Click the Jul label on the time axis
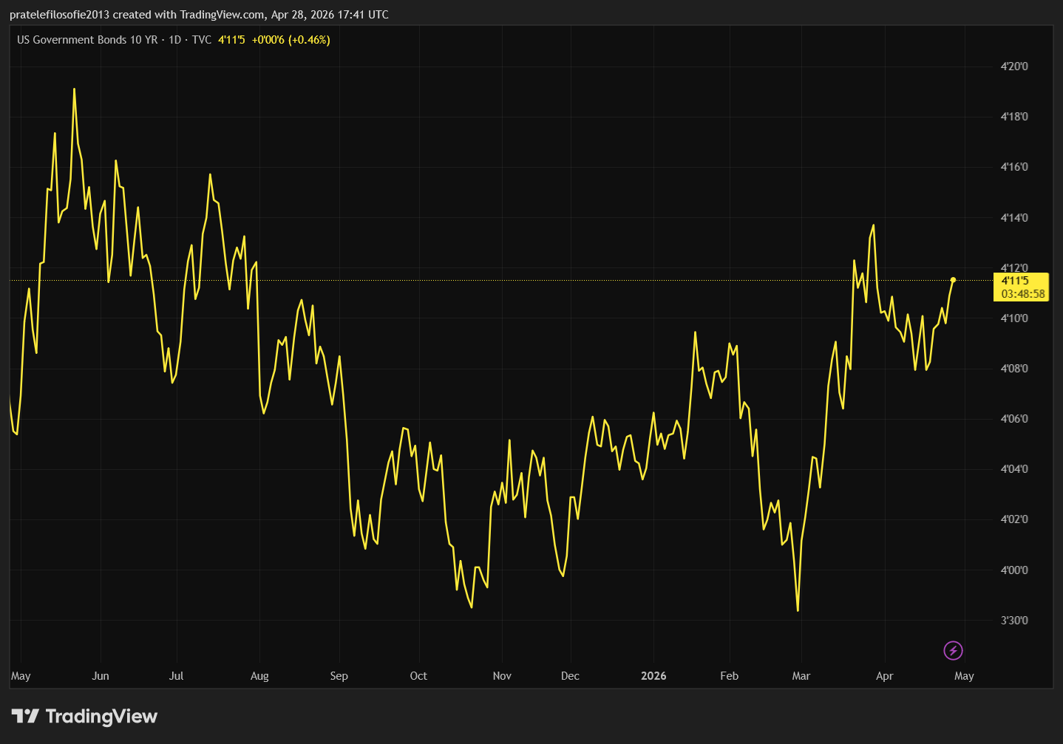1063x744 pixels. (176, 676)
